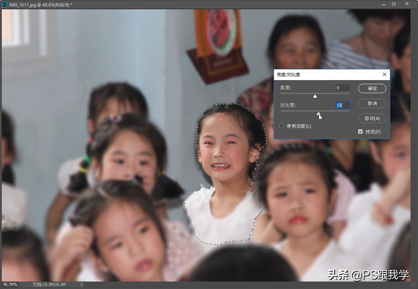Confirm with the 确定 button
This screenshot has width=418, height=289.
pyautogui.click(x=372, y=88)
